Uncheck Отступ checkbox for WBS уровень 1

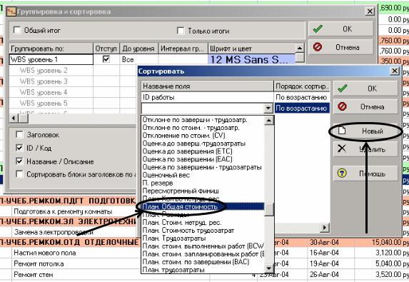[x=106, y=59]
